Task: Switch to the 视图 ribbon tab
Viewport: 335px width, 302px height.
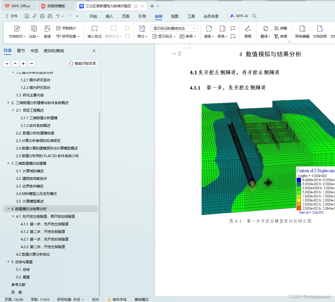Action: pyautogui.click(x=174, y=16)
